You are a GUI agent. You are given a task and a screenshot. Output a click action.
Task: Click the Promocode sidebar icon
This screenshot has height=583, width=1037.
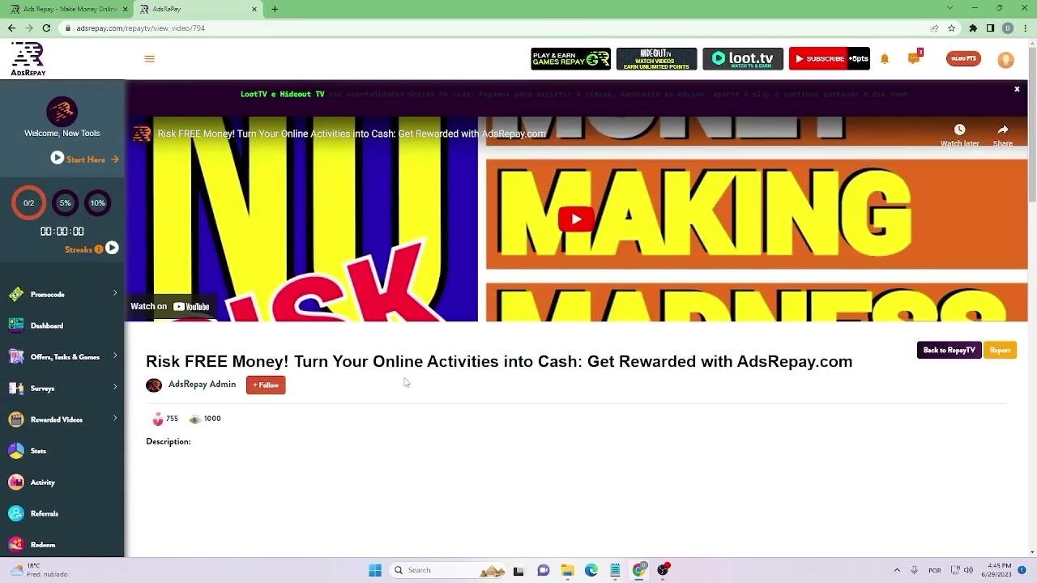click(16, 294)
